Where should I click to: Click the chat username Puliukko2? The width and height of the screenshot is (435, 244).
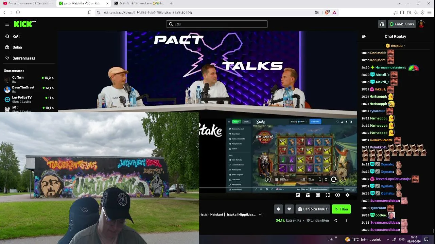[x=378, y=147]
